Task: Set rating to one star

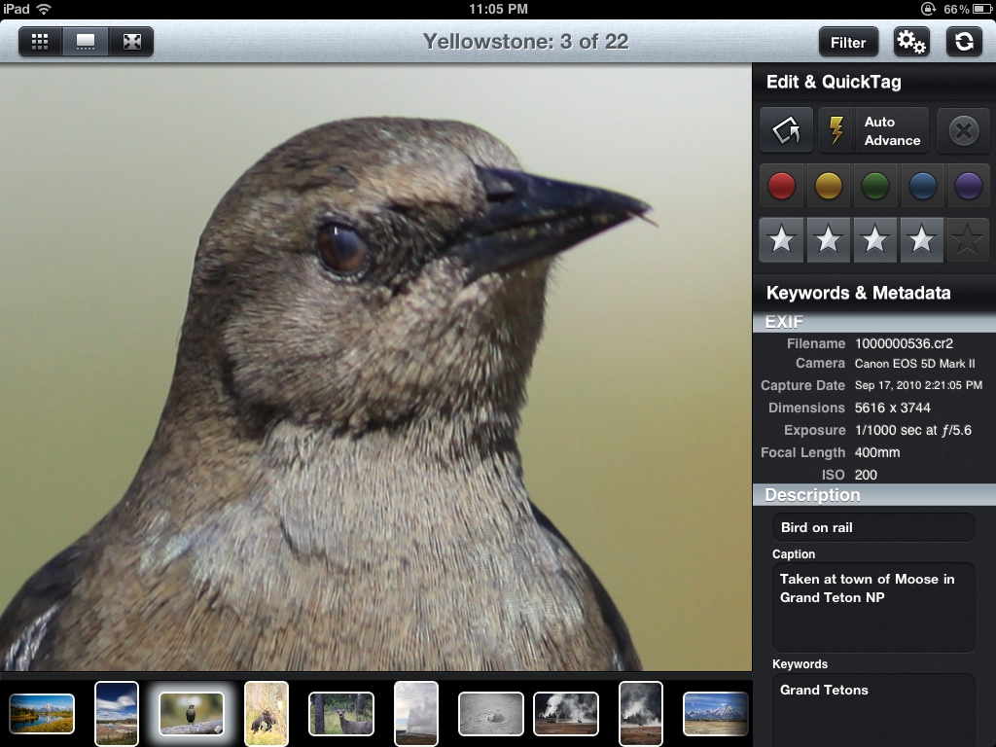Action: click(781, 240)
